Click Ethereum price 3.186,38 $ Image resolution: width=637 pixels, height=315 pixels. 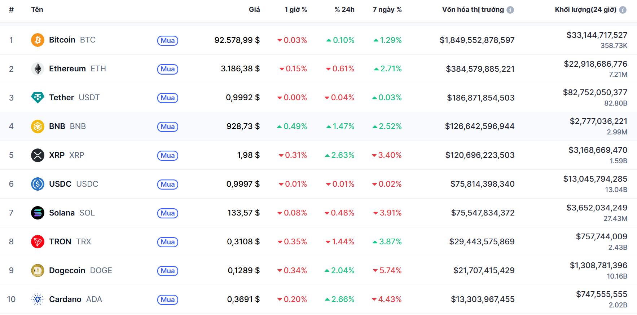click(240, 69)
